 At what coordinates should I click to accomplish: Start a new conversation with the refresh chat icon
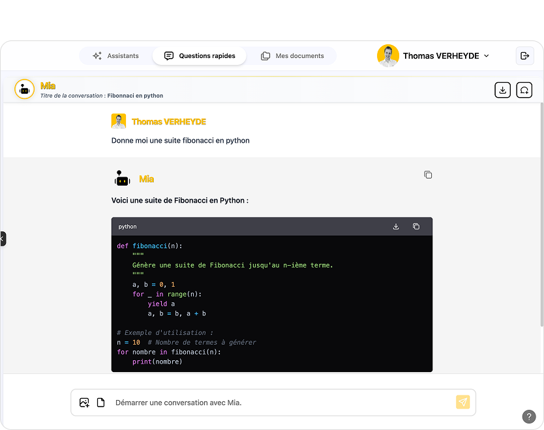tap(524, 90)
